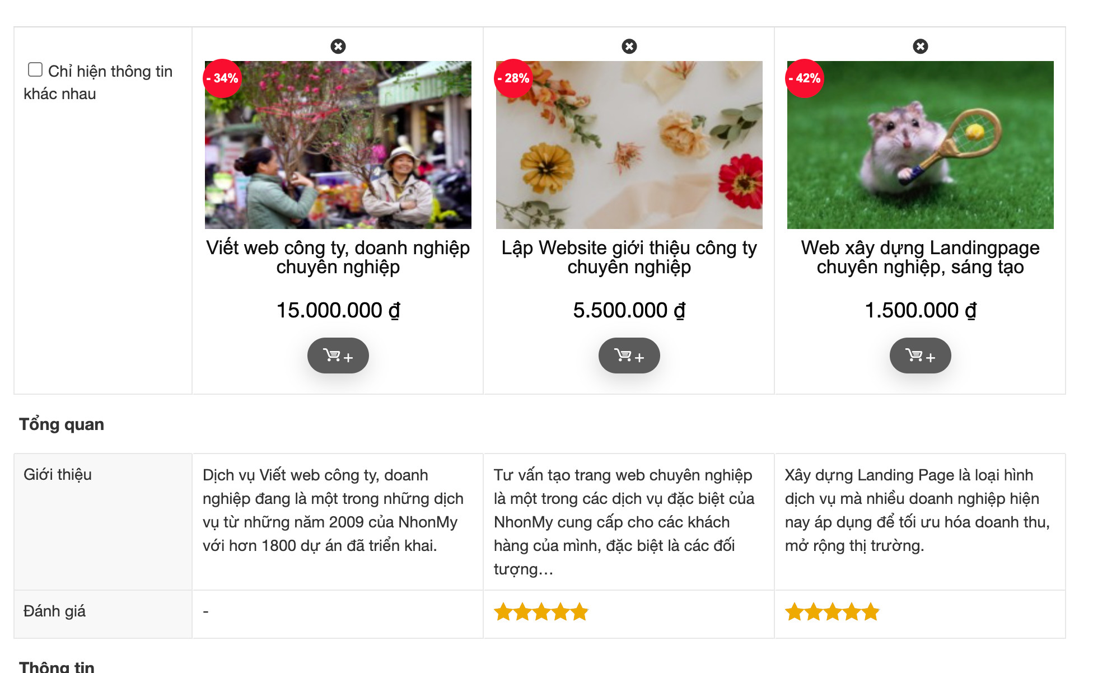Add the 1.500.000 đ product to cart
This screenshot has height=673, width=1093.
[921, 356]
